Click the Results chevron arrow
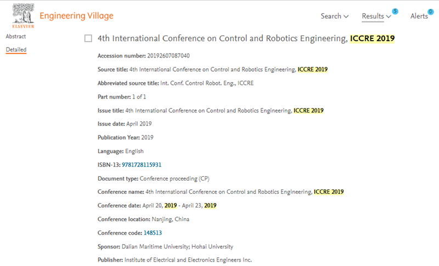 click(389, 16)
